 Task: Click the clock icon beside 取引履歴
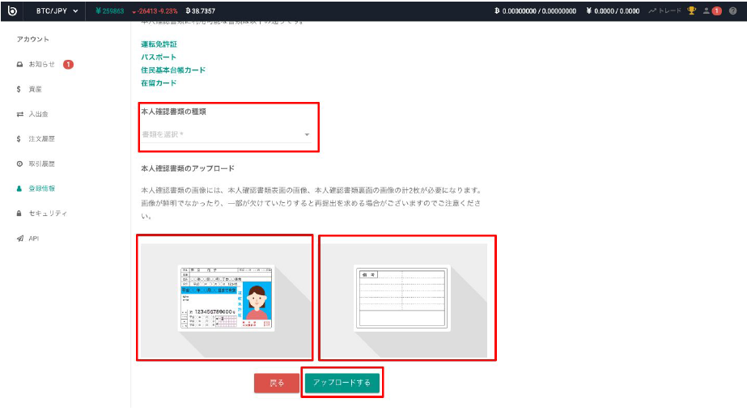point(19,163)
